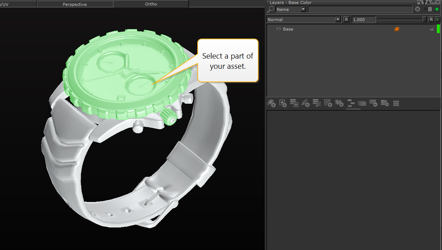Click the orange paint palette icon on Base layer
The width and height of the screenshot is (442, 250).
point(397,29)
